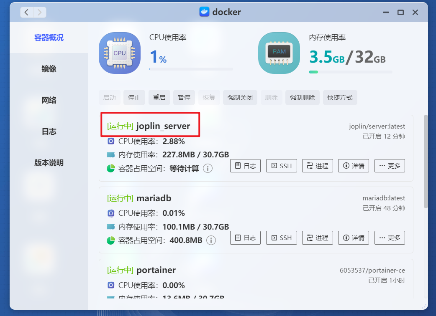Open SSH for joplin_server container
436x316 pixels.
click(282, 166)
